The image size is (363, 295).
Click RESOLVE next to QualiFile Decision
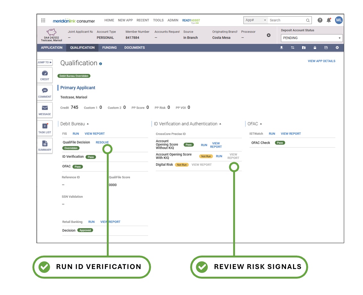[x=103, y=142]
